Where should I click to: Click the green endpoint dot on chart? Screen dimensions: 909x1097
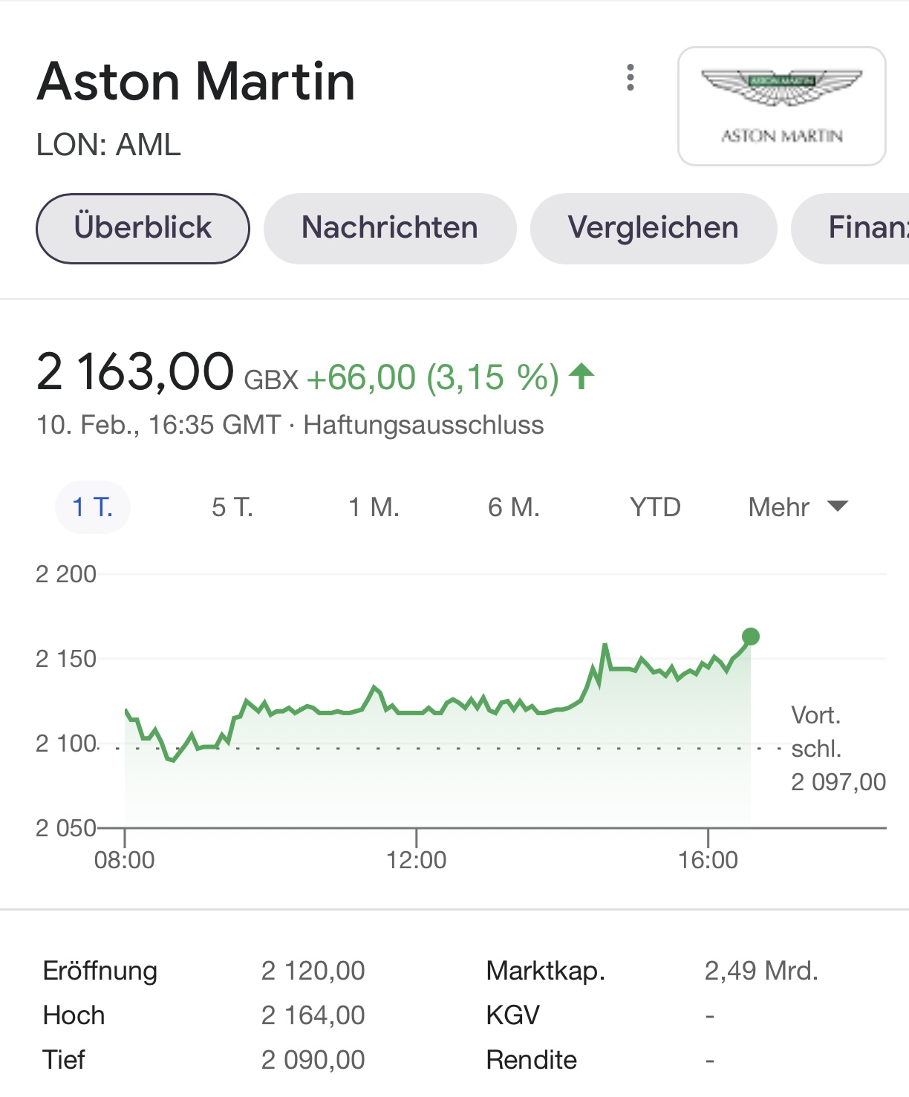pyautogui.click(x=751, y=637)
